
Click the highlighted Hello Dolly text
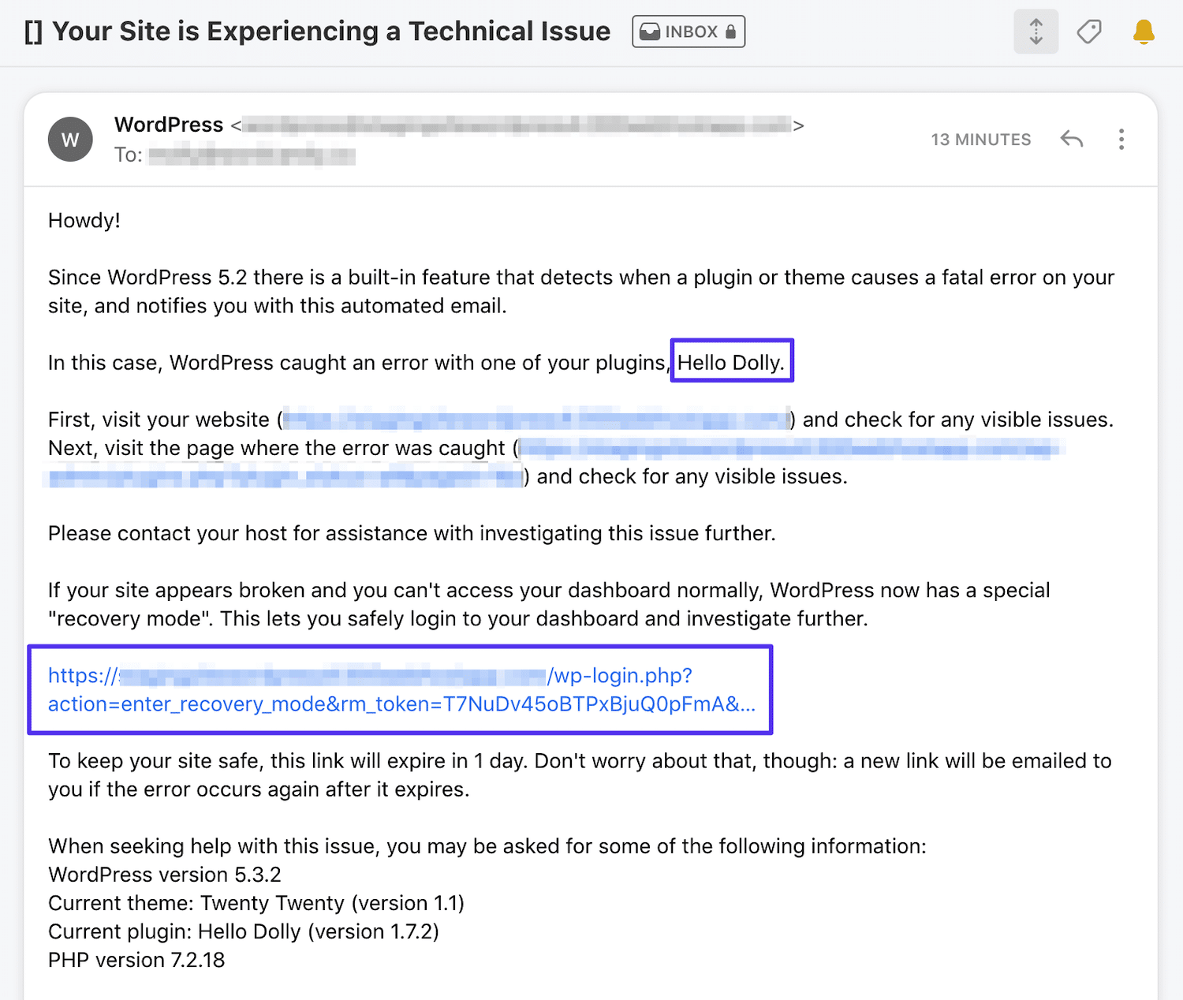pyautogui.click(x=731, y=361)
